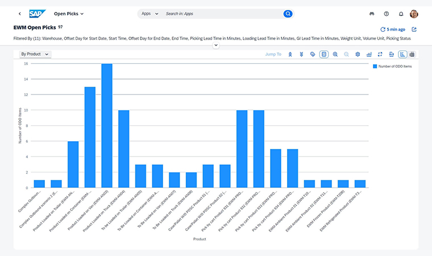Go back using the back arrow
Viewport: 432px width, 256px height.
tap(20, 14)
